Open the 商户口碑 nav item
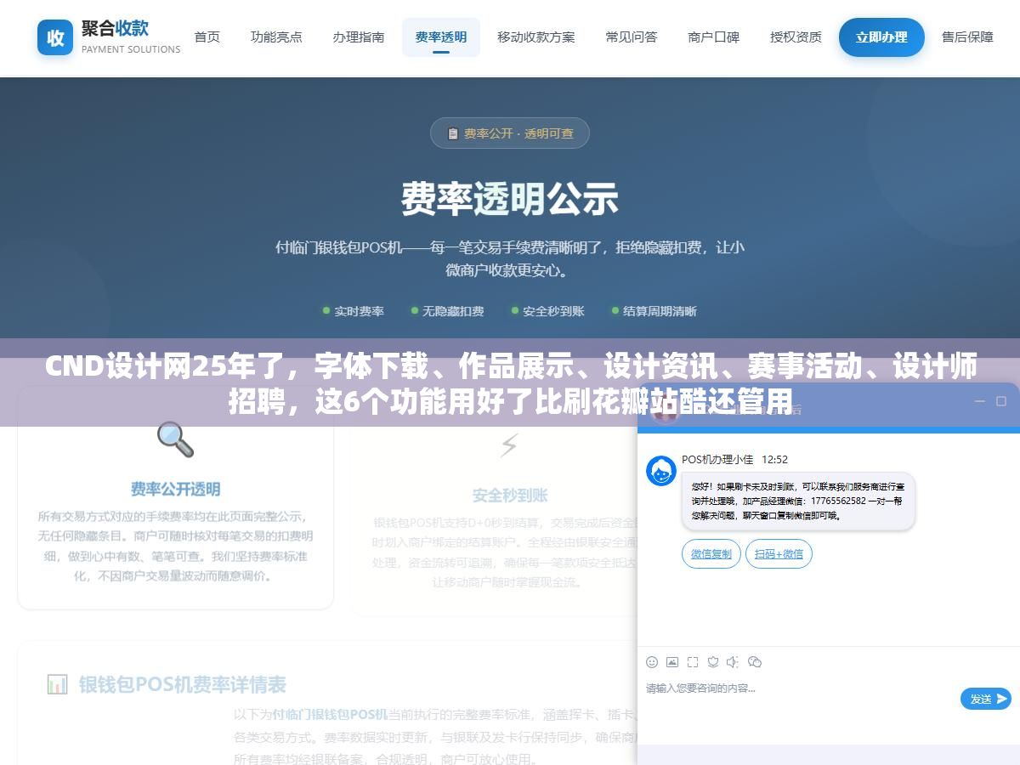This screenshot has height=765, width=1020. 714,37
